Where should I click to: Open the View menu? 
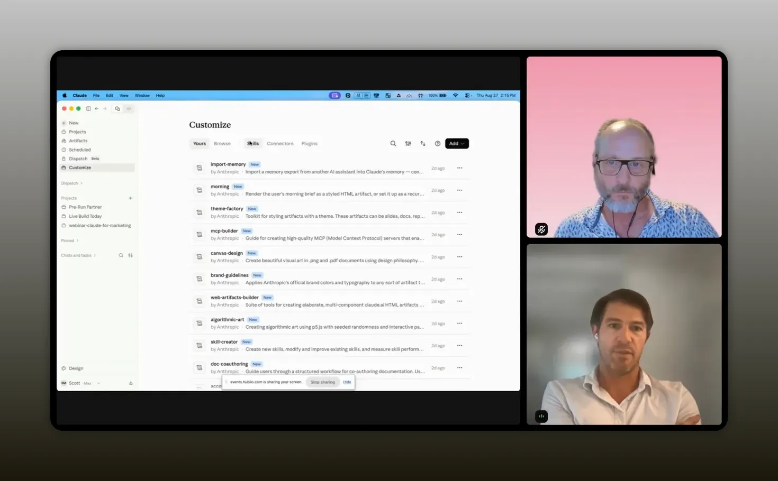124,96
